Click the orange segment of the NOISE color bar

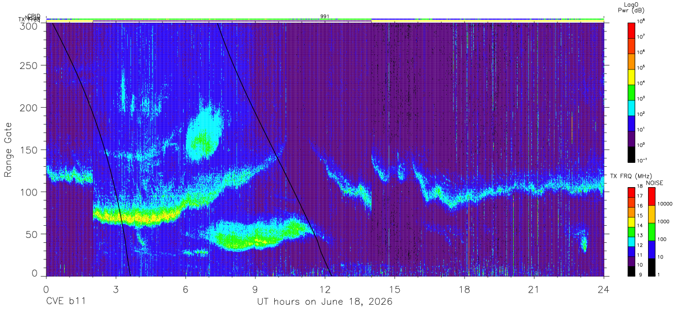click(651, 214)
